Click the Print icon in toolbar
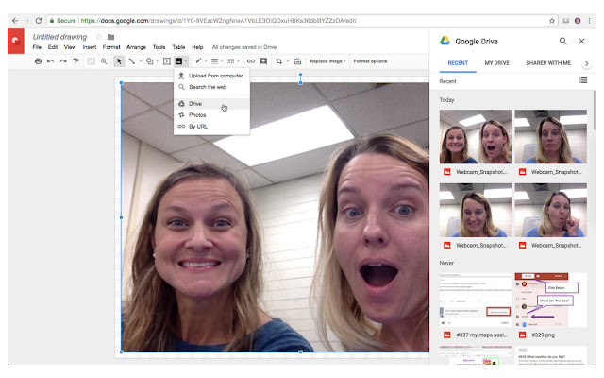 [38, 60]
